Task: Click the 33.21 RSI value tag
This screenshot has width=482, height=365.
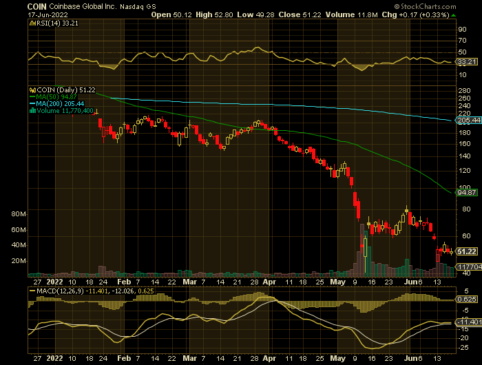Action: (468, 61)
